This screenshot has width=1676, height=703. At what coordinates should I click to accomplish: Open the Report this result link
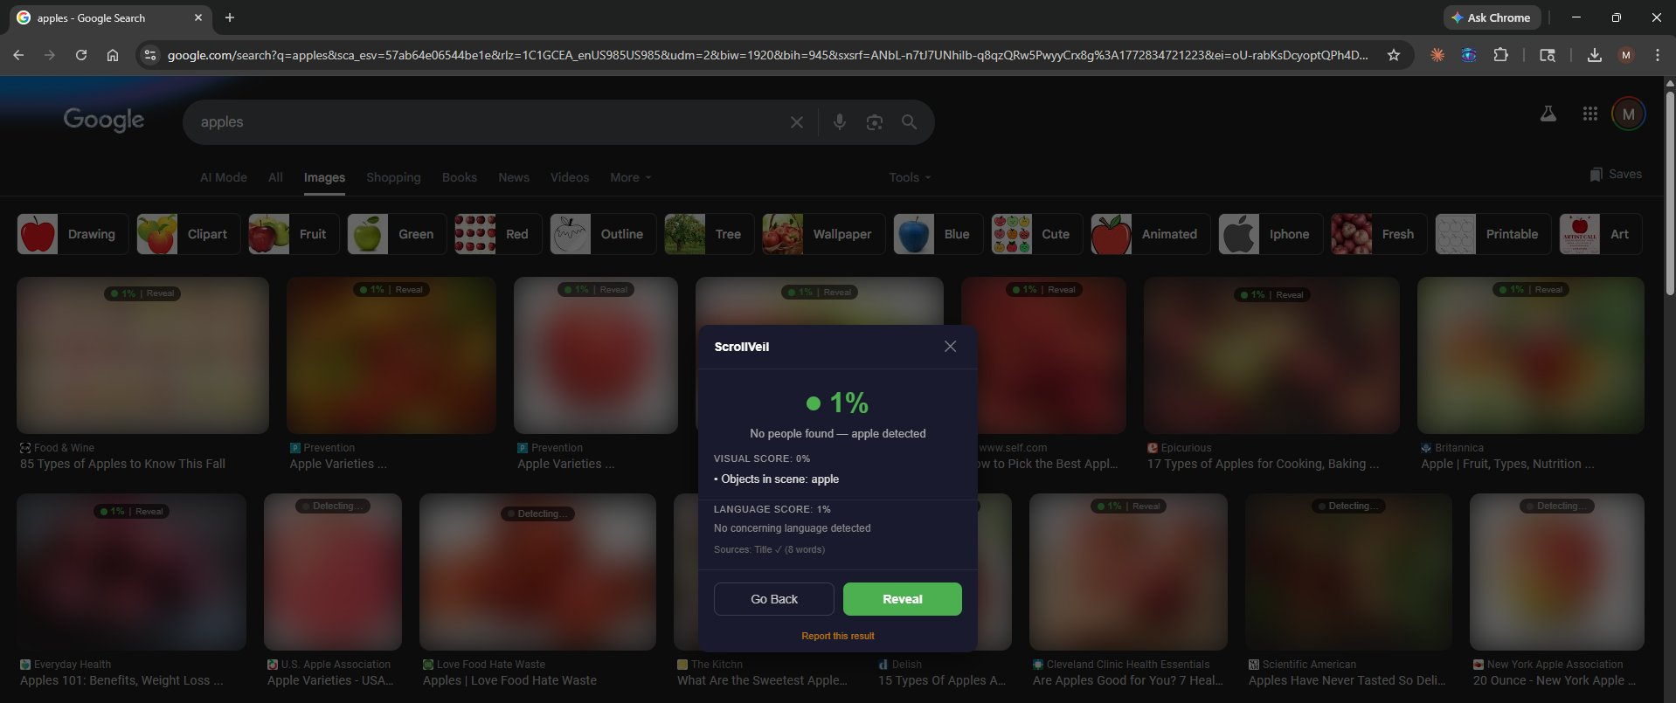838,636
